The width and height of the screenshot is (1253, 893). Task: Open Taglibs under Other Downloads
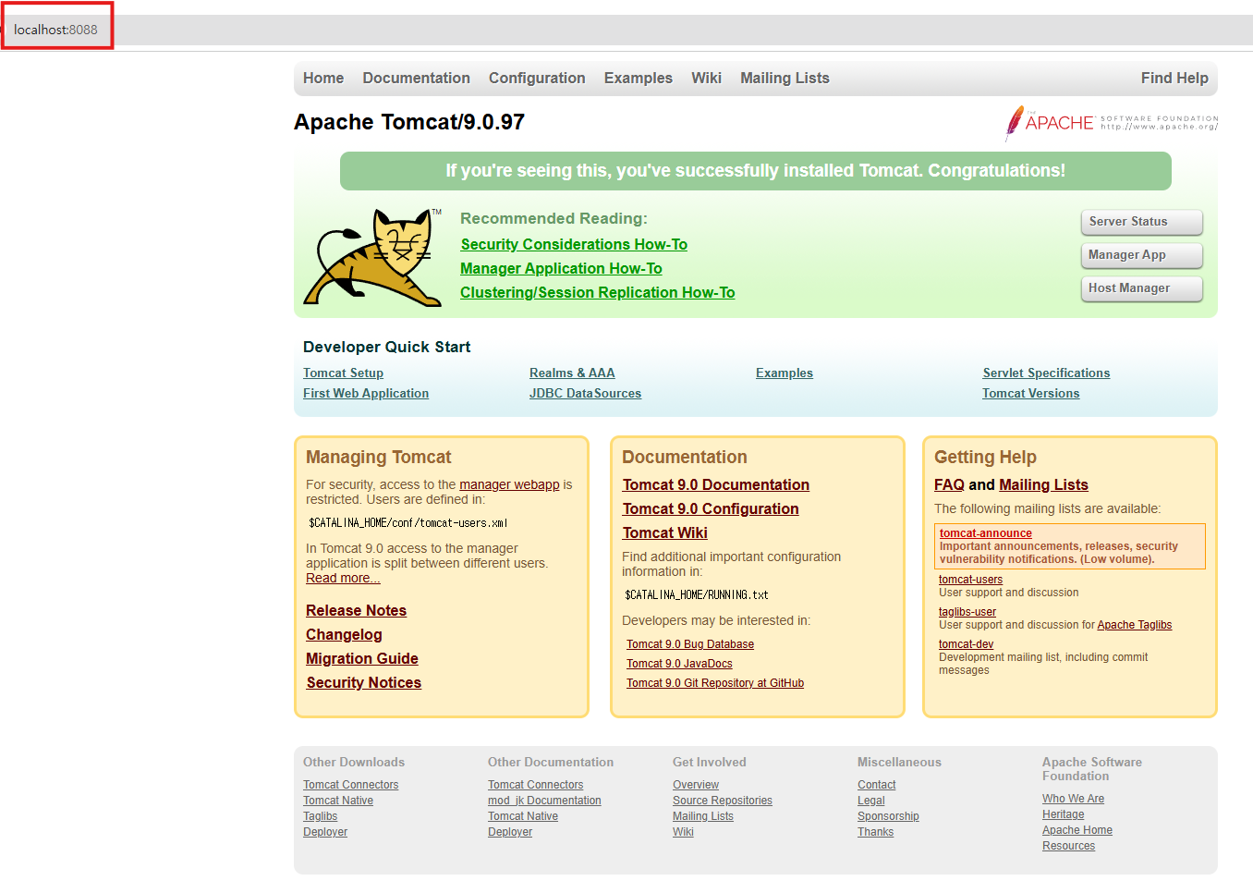coord(320,816)
